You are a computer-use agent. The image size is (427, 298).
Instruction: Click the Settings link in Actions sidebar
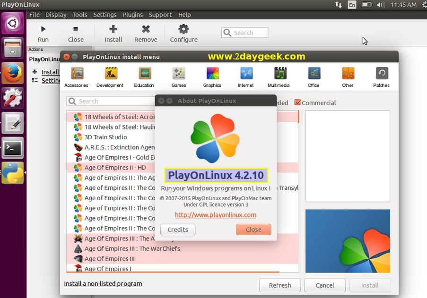tap(51, 80)
